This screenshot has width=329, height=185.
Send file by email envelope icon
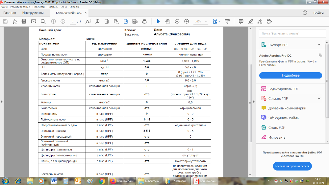(33, 21)
